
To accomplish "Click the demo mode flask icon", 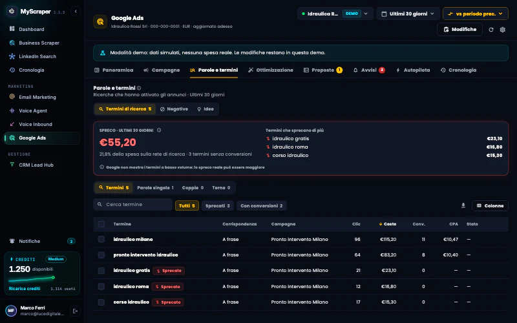I will coord(103,53).
